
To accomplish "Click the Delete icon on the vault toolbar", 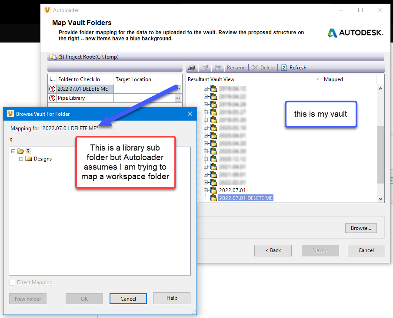I will (x=256, y=68).
